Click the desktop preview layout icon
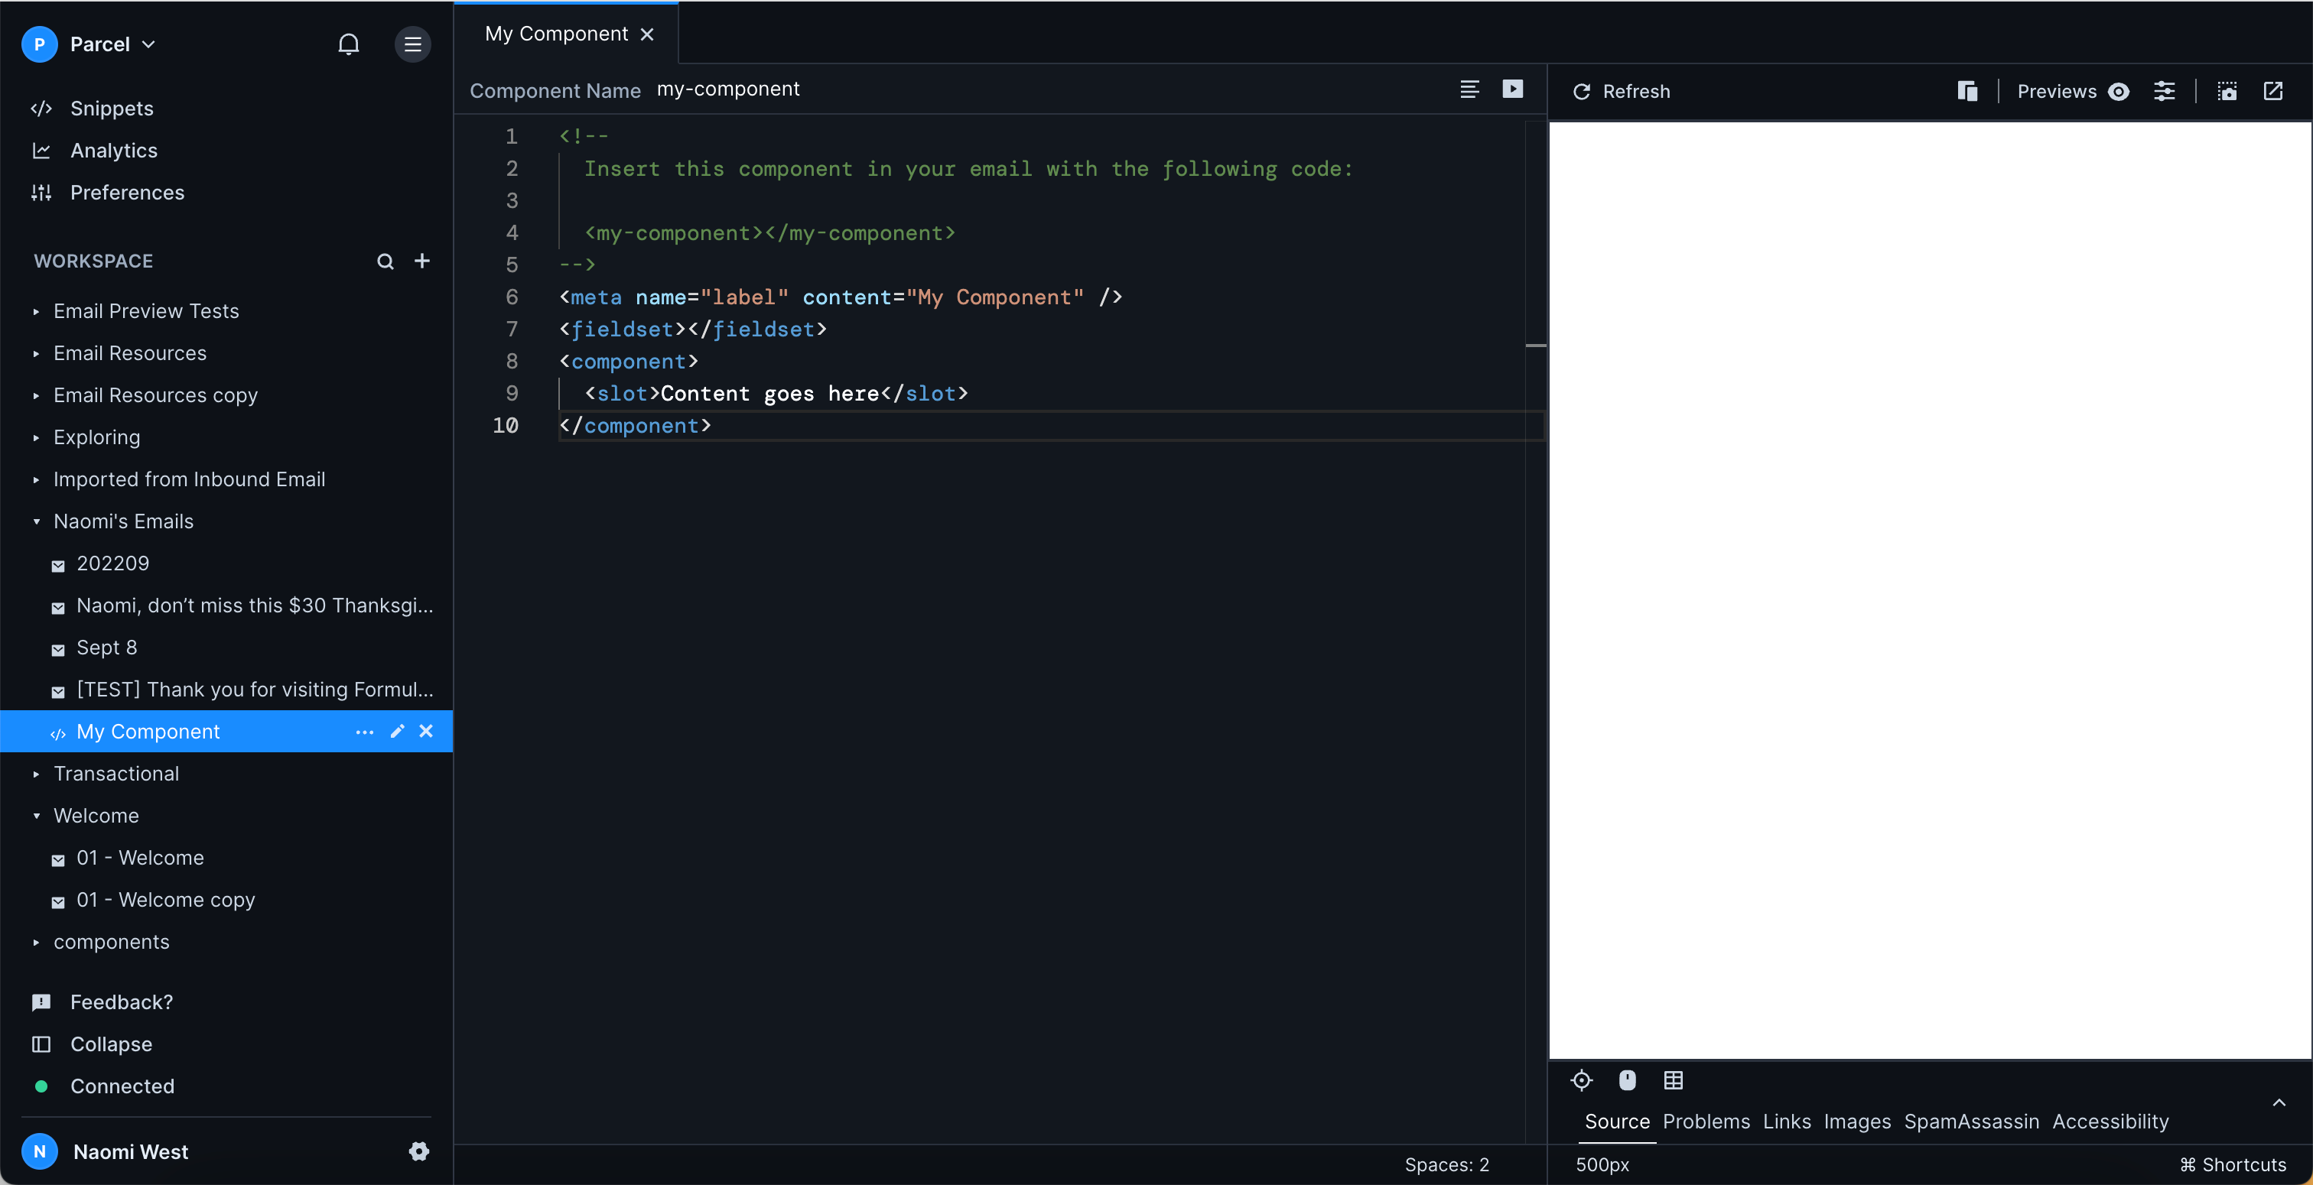The height and width of the screenshot is (1185, 2313). coord(1965,91)
